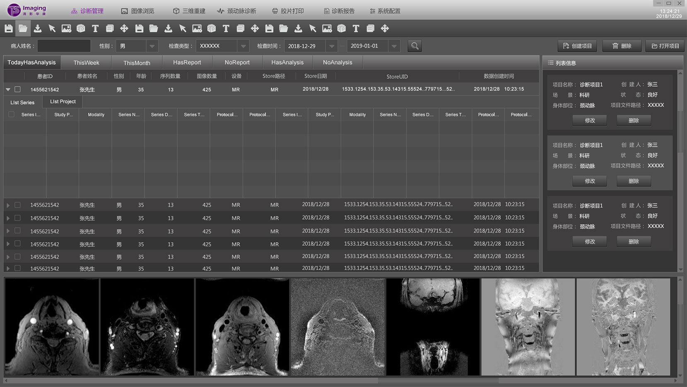Click the leftmost 3D cube toolbar icon
The height and width of the screenshot is (387, 687).
click(x=81, y=29)
